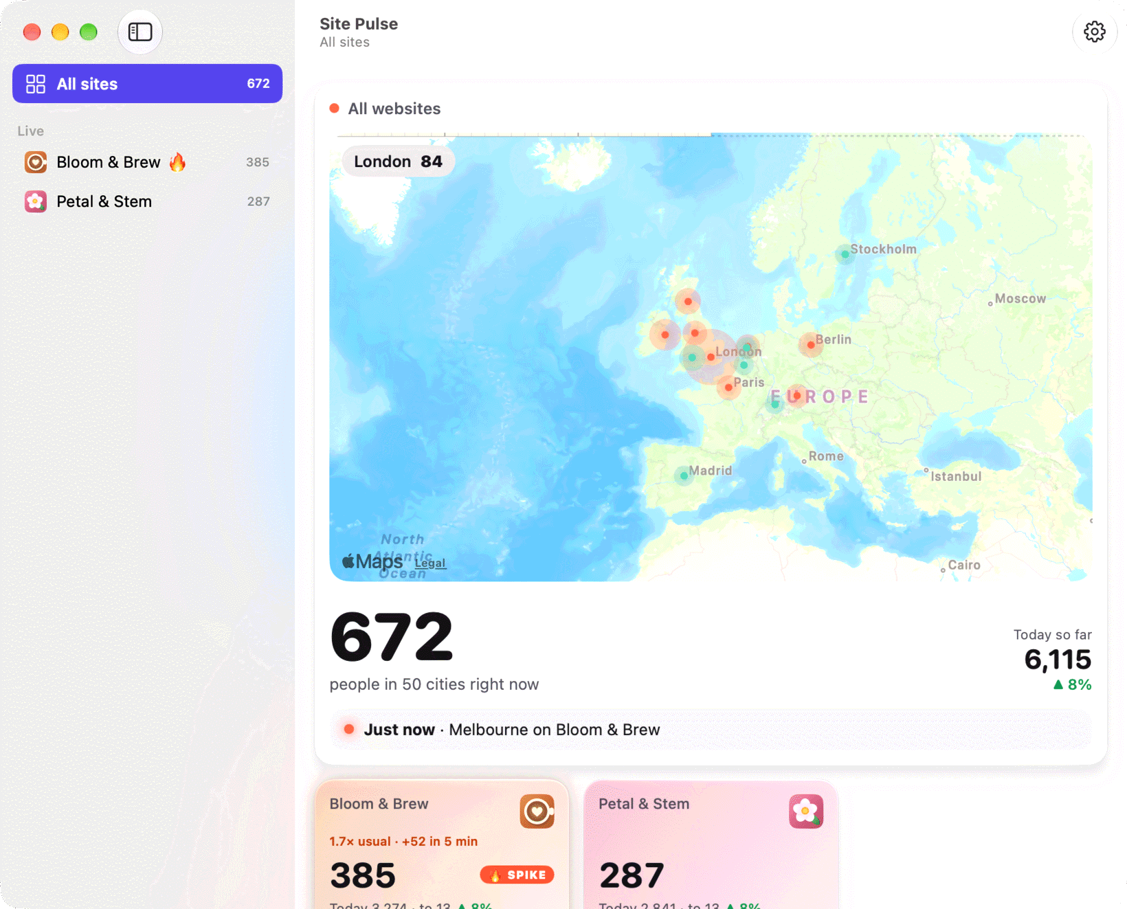1127x909 pixels.
Task: Click the Rome city label
Action: tap(826, 456)
